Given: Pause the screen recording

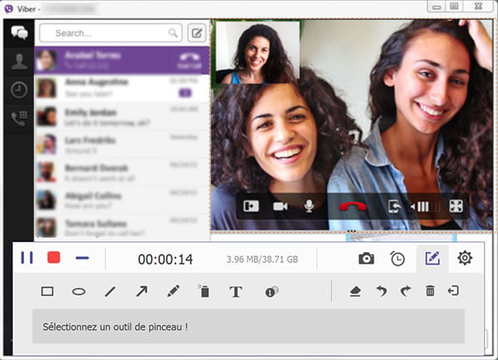Looking at the screenshot, I should 27,258.
